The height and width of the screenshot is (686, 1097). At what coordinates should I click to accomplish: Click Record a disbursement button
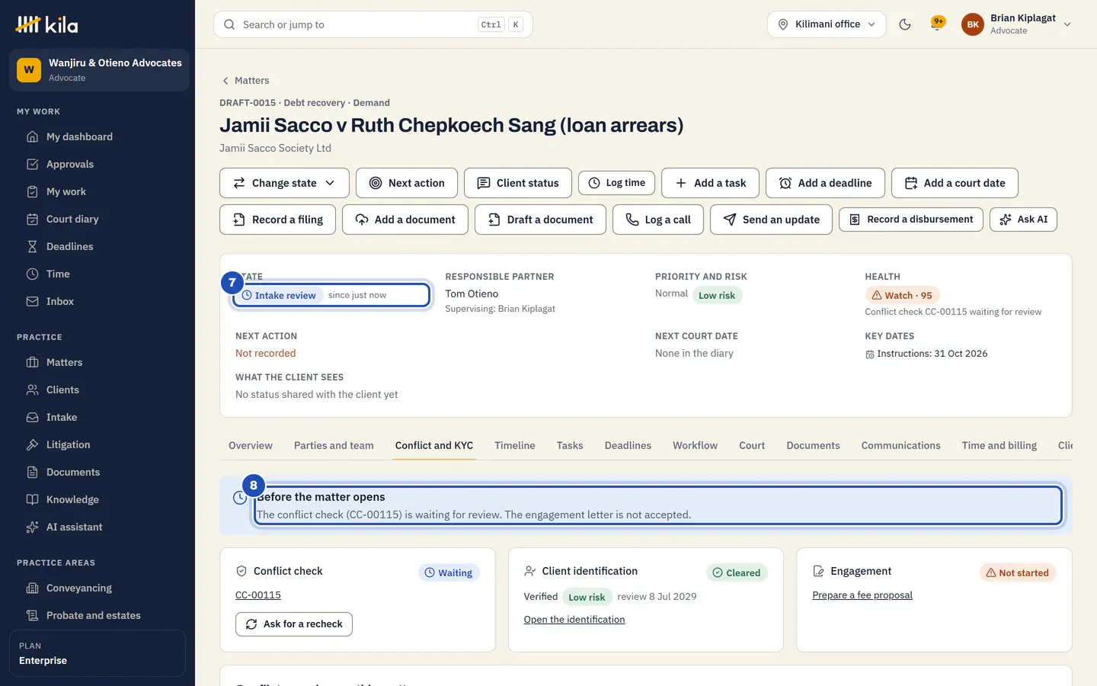[911, 220]
